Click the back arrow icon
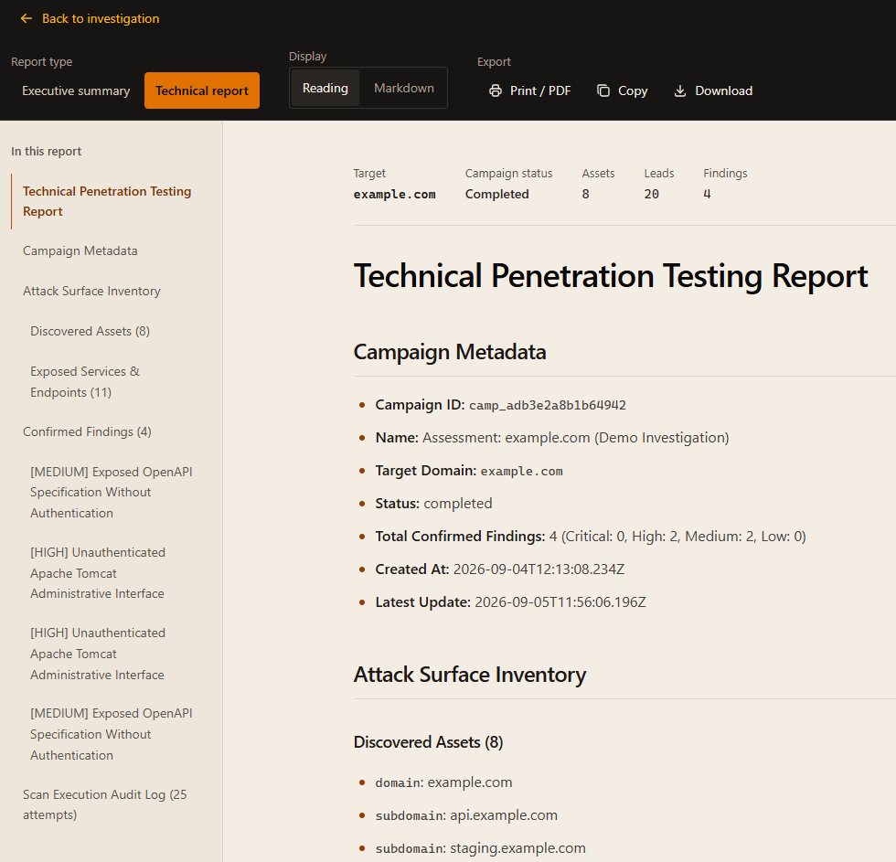The width and height of the screenshot is (896, 862). click(x=27, y=19)
